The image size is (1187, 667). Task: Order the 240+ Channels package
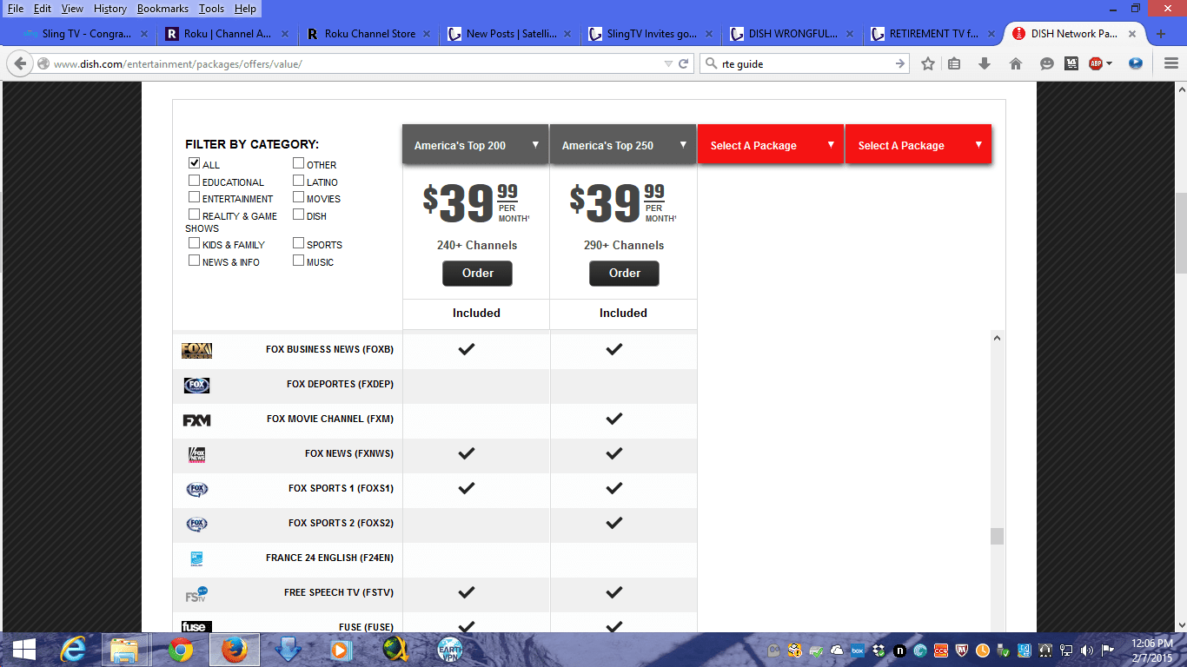point(477,274)
